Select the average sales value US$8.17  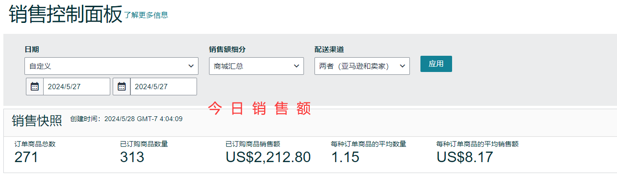click(x=465, y=157)
